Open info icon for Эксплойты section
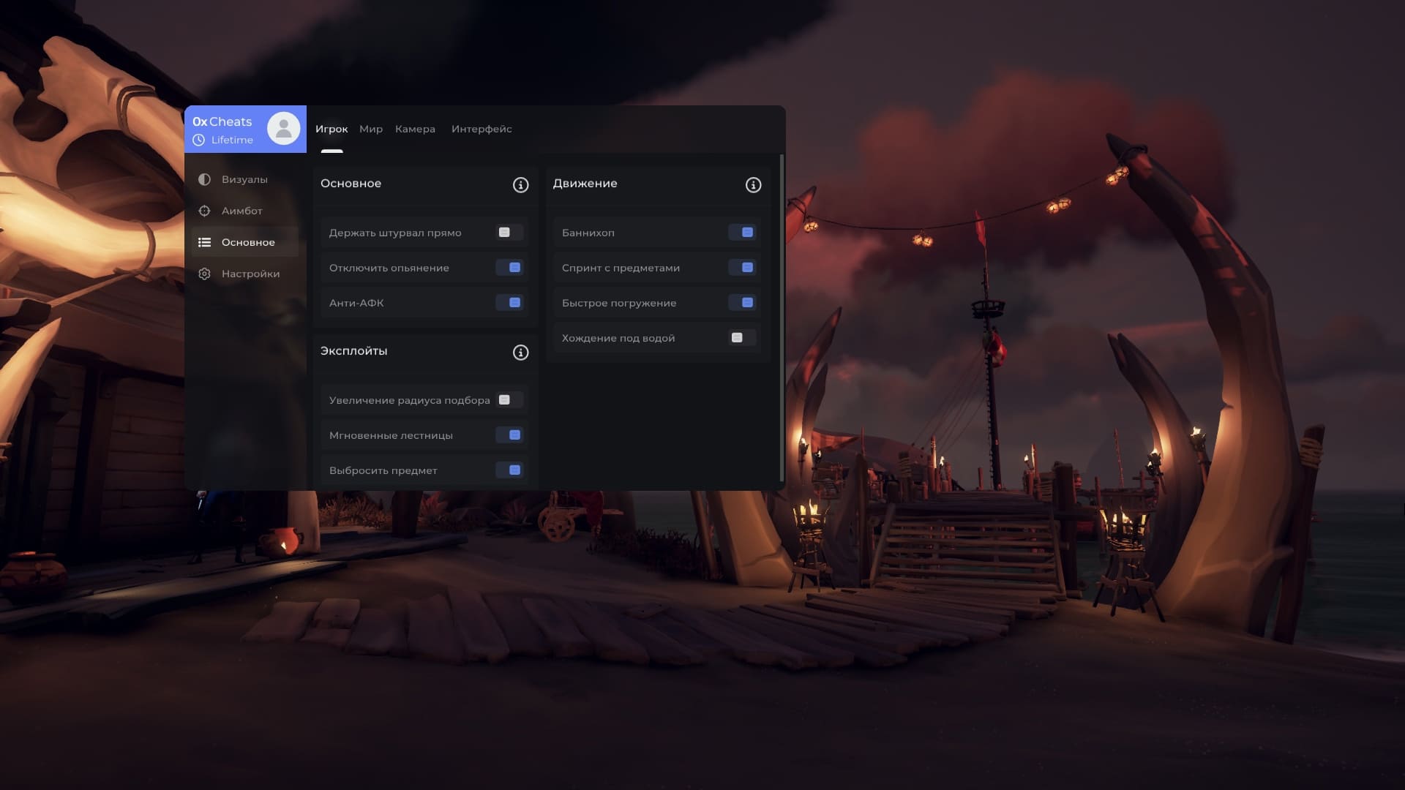This screenshot has width=1405, height=790. pos(520,353)
